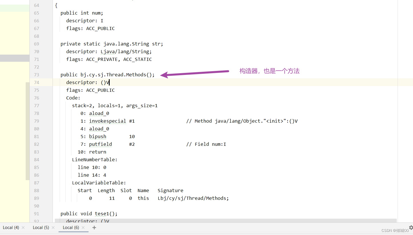The height and width of the screenshot is (235, 413).
Task: Click line number 64 in the gutter
Action: pos(36,5)
